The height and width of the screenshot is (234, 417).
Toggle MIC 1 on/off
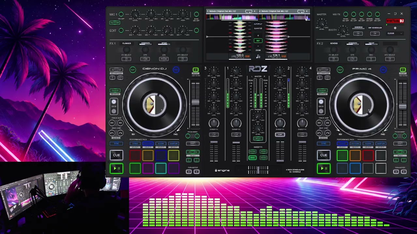coord(121,14)
